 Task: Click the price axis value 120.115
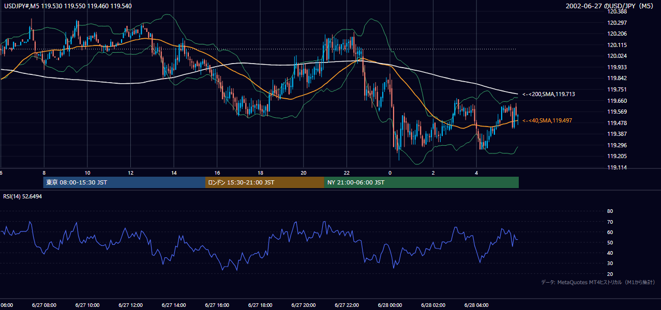click(x=618, y=45)
